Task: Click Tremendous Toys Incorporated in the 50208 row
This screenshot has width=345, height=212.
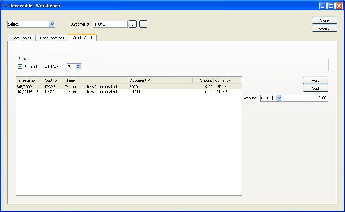Action: tap(91, 91)
